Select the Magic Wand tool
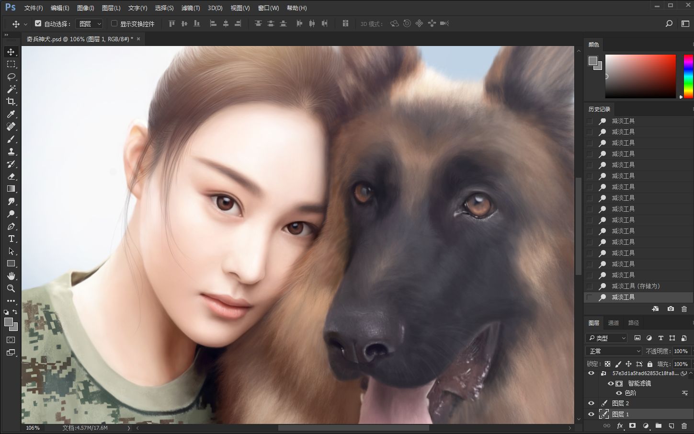694x434 pixels. (11, 89)
